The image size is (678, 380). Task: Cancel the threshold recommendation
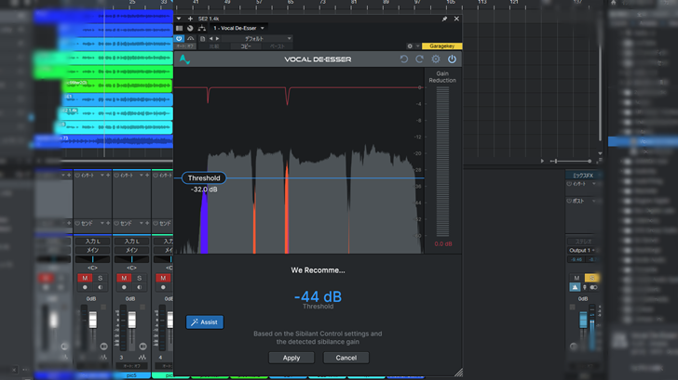[x=346, y=358]
